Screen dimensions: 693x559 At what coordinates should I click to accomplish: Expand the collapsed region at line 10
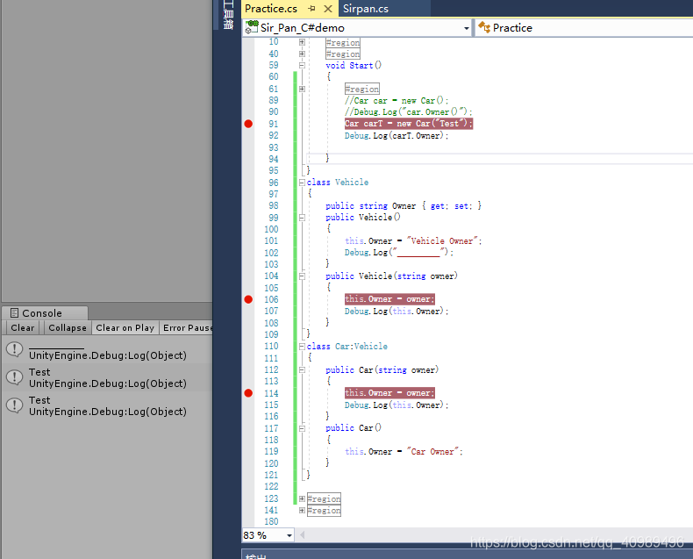point(302,42)
